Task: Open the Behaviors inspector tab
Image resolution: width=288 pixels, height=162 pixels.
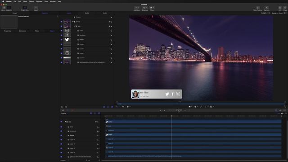Action: pos(22,31)
